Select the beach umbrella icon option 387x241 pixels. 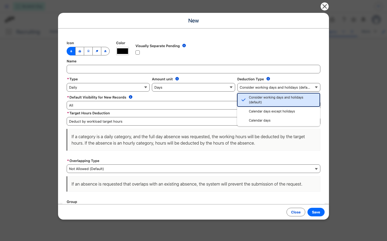point(71,51)
